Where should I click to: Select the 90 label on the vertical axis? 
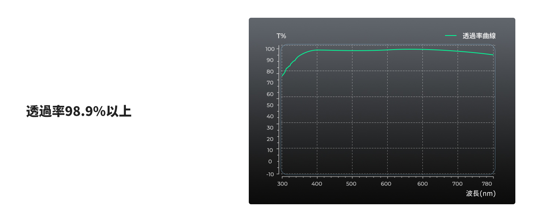click(270, 60)
